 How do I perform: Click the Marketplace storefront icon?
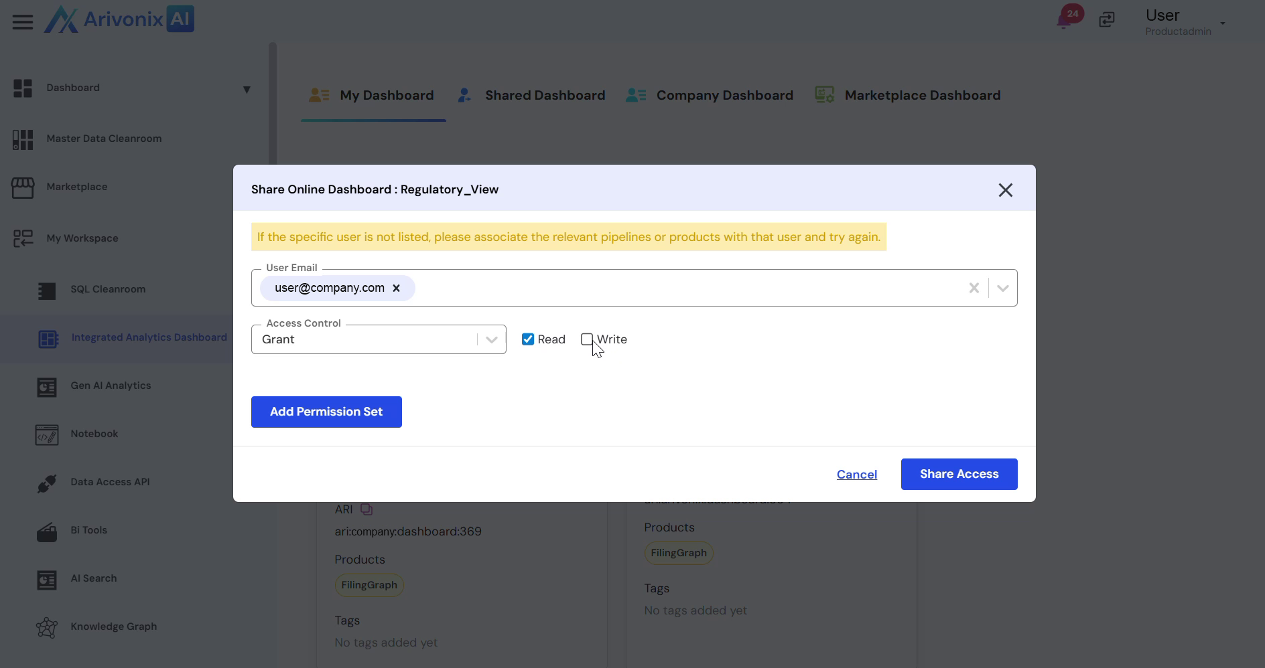click(x=23, y=187)
